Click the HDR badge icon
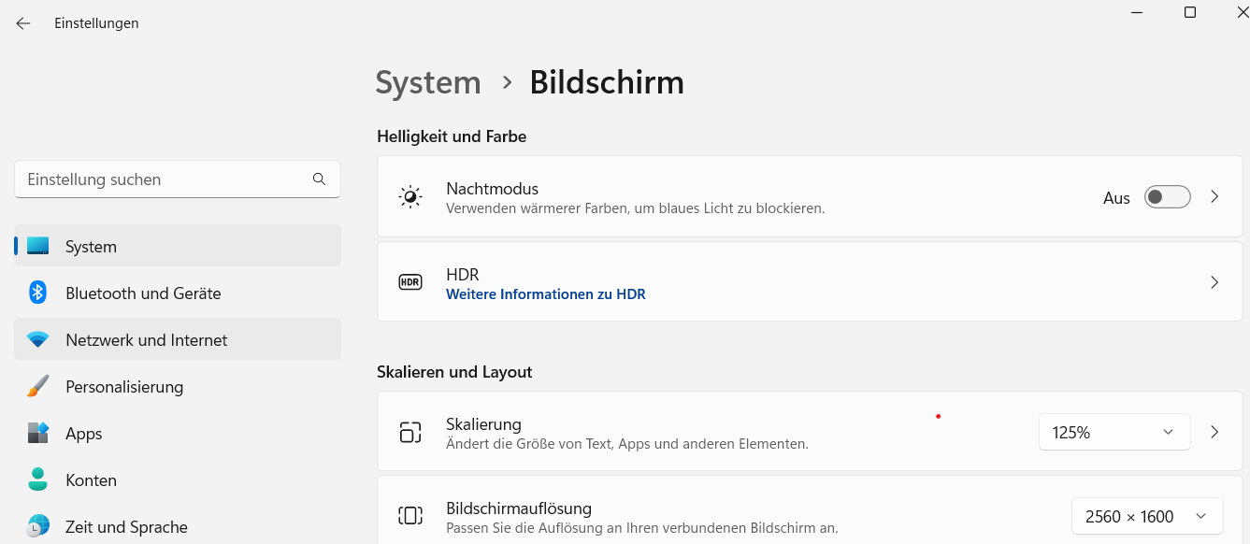Image resolution: width=1250 pixels, height=544 pixels. pos(409,282)
